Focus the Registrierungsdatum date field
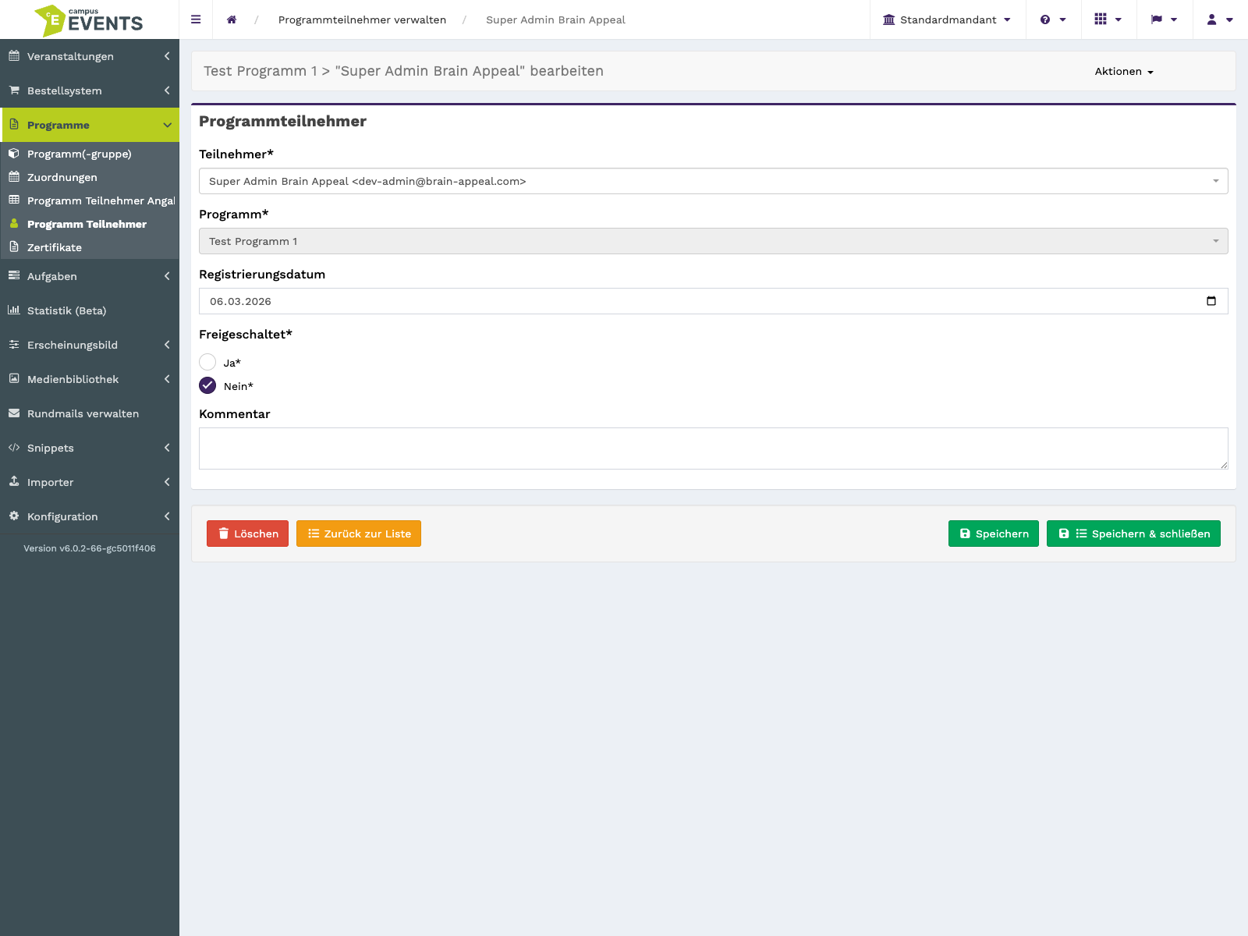The height and width of the screenshot is (936, 1248). coord(714,301)
